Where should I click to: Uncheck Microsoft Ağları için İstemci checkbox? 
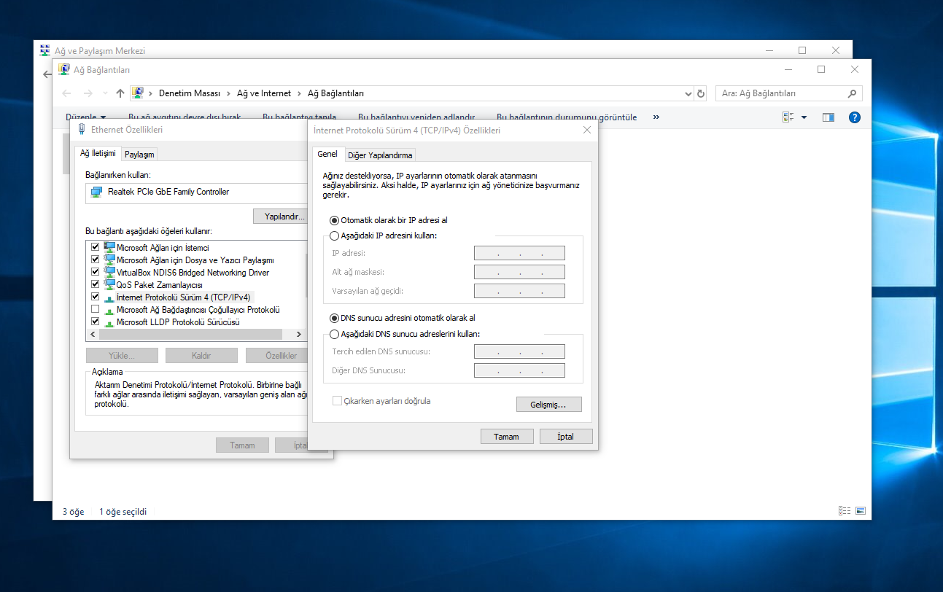pos(95,247)
